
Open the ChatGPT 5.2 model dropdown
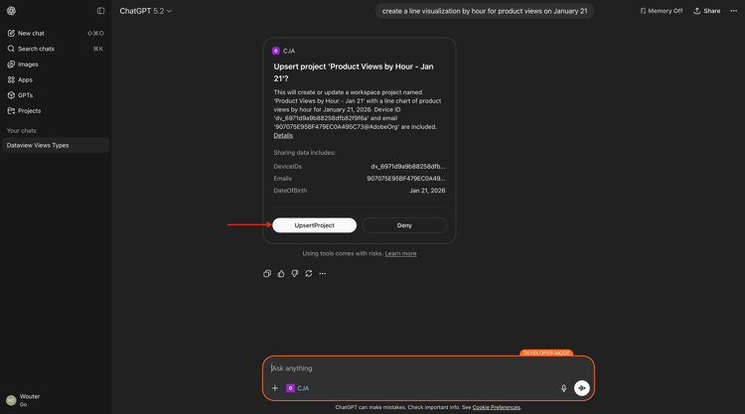[145, 11]
